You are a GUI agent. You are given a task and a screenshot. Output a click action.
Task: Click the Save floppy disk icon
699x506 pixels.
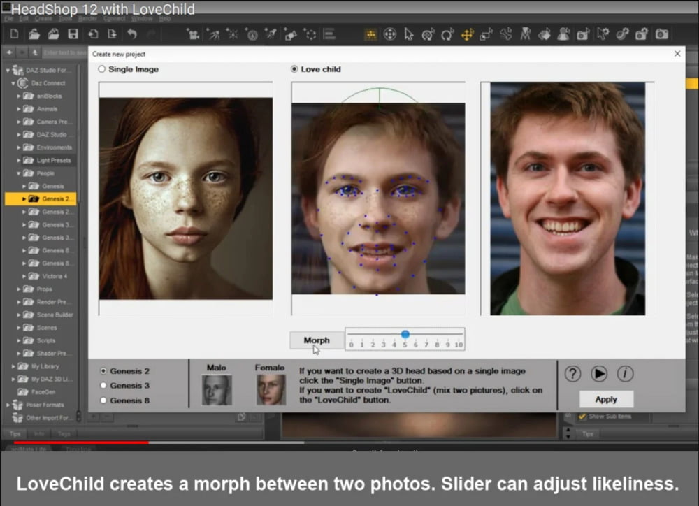73,34
